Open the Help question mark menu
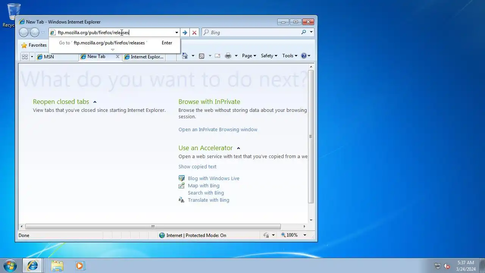Screen dimensions: 485x273 click(305, 56)
